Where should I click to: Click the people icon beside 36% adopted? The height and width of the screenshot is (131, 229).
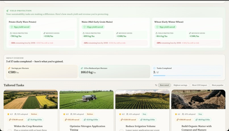(x=71, y=114)
